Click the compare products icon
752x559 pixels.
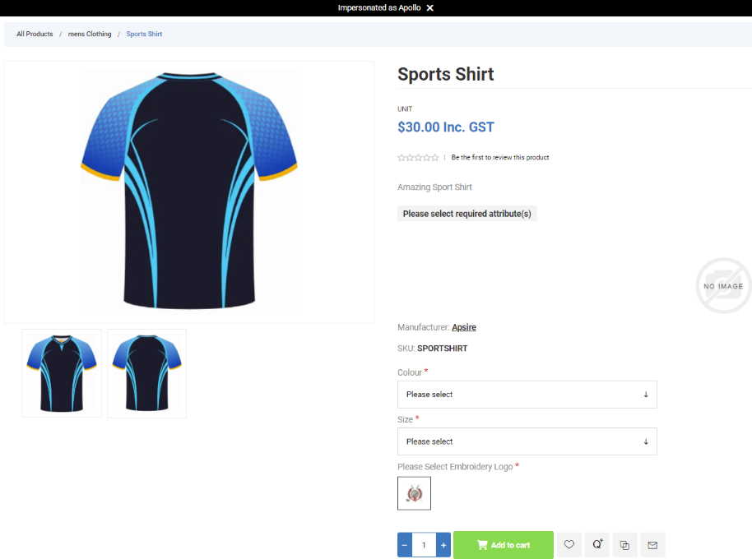pyautogui.click(x=624, y=544)
